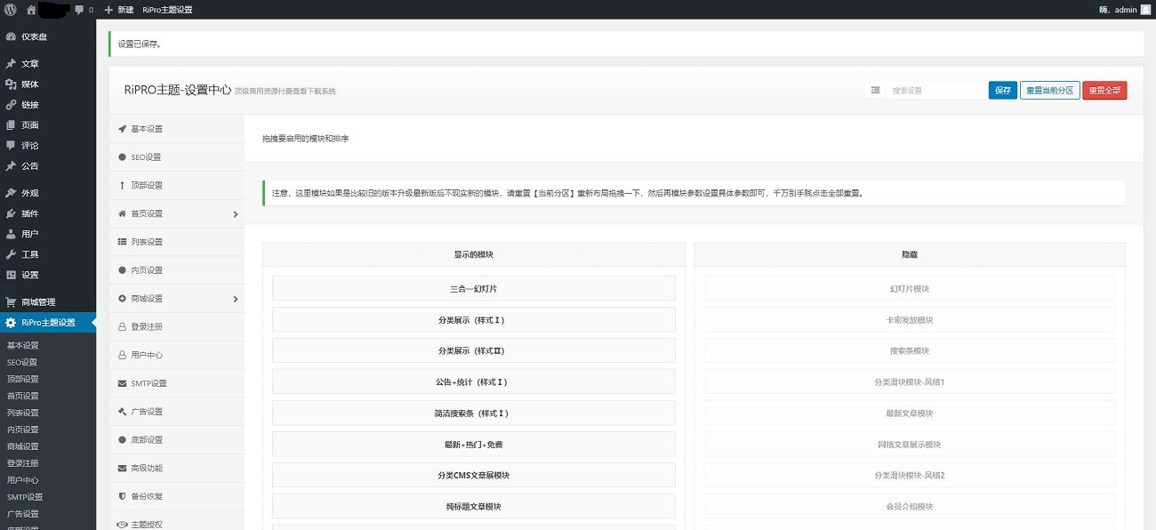Click the home site icon in admin bar
The width and height of the screenshot is (1156, 530).
click(x=31, y=10)
